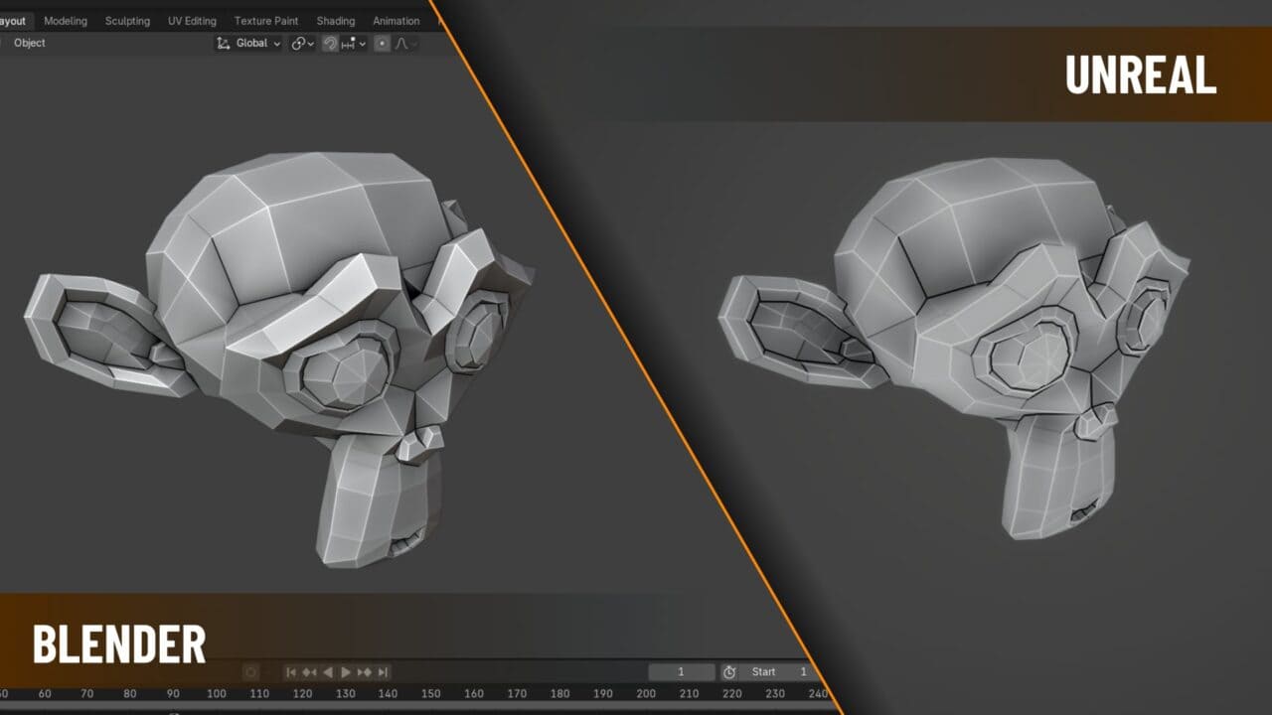1272x715 pixels.
Task: Open the Global transform orientation dropdown
Action: point(248,44)
